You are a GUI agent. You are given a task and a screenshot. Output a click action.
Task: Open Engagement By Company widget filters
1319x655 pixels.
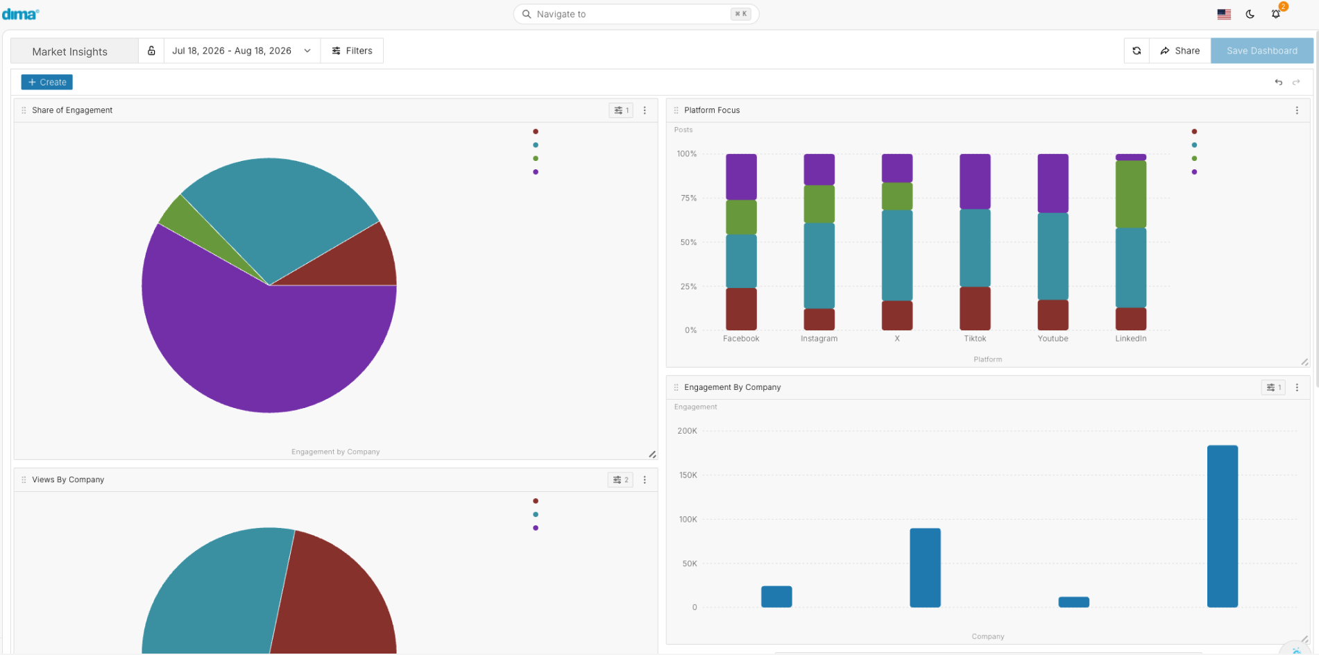coord(1273,387)
